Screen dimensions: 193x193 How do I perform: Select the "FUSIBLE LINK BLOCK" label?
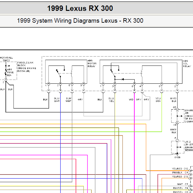(25, 64)
